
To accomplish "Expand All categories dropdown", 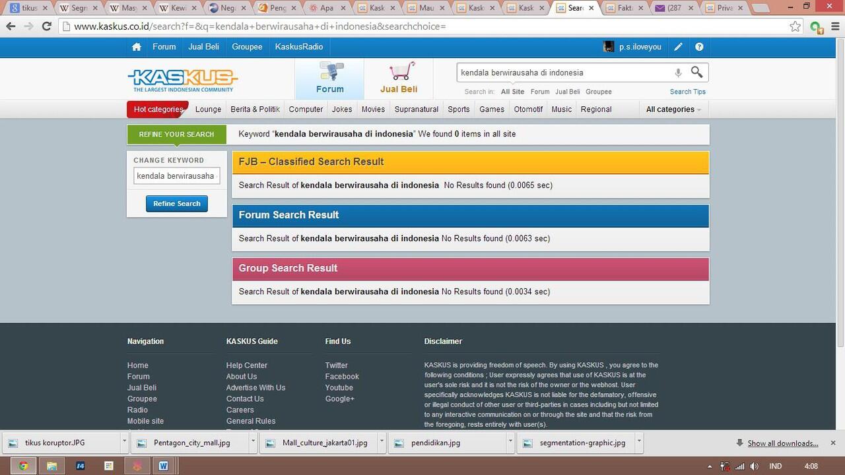I will [x=673, y=110].
